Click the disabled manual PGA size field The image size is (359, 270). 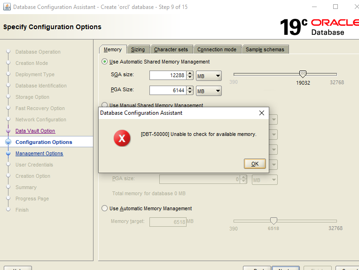pyautogui.click(x=200, y=179)
